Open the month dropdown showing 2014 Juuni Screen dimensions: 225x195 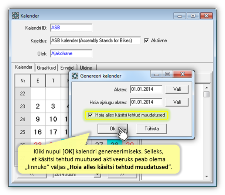[x=98, y=174]
